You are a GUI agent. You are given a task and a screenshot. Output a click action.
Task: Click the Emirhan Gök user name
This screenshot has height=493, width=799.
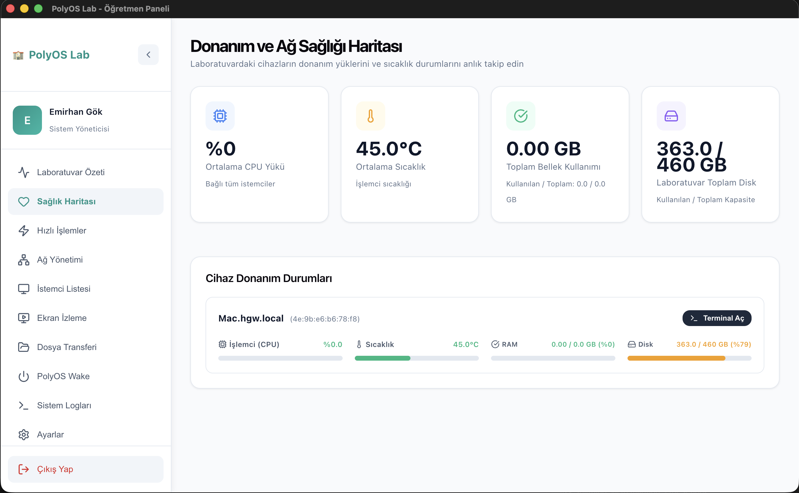click(x=76, y=112)
